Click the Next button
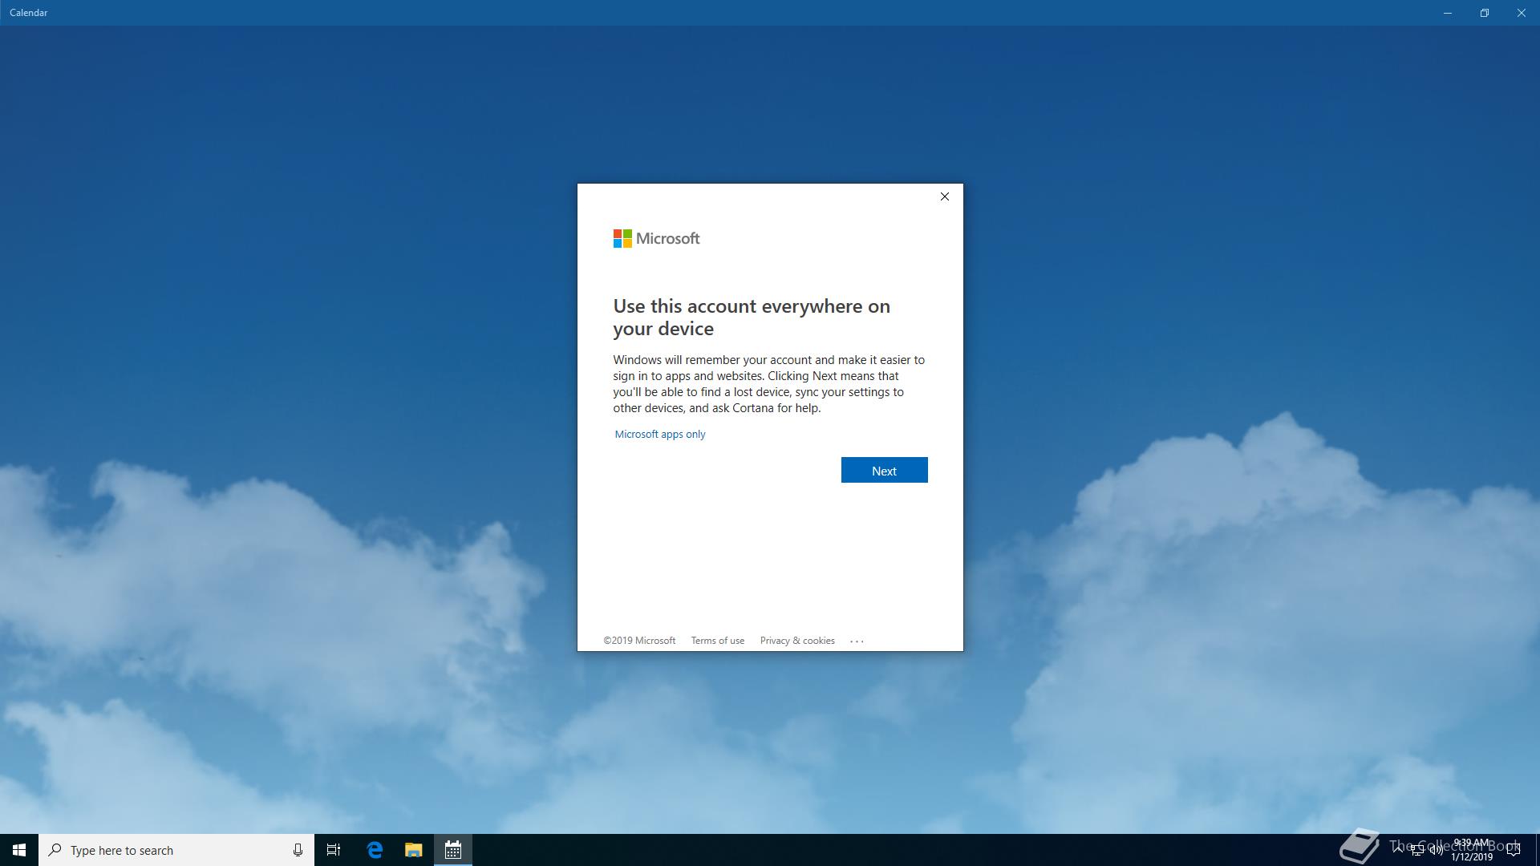1540x866 pixels. (884, 471)
